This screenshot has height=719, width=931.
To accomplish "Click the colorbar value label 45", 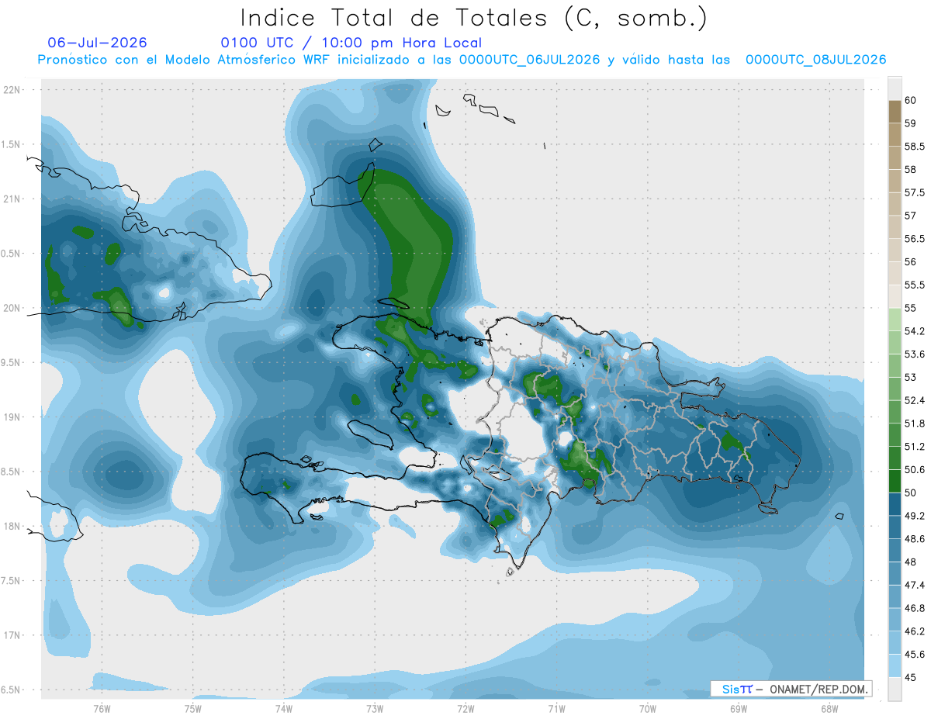I will click(x=911, y=678).
